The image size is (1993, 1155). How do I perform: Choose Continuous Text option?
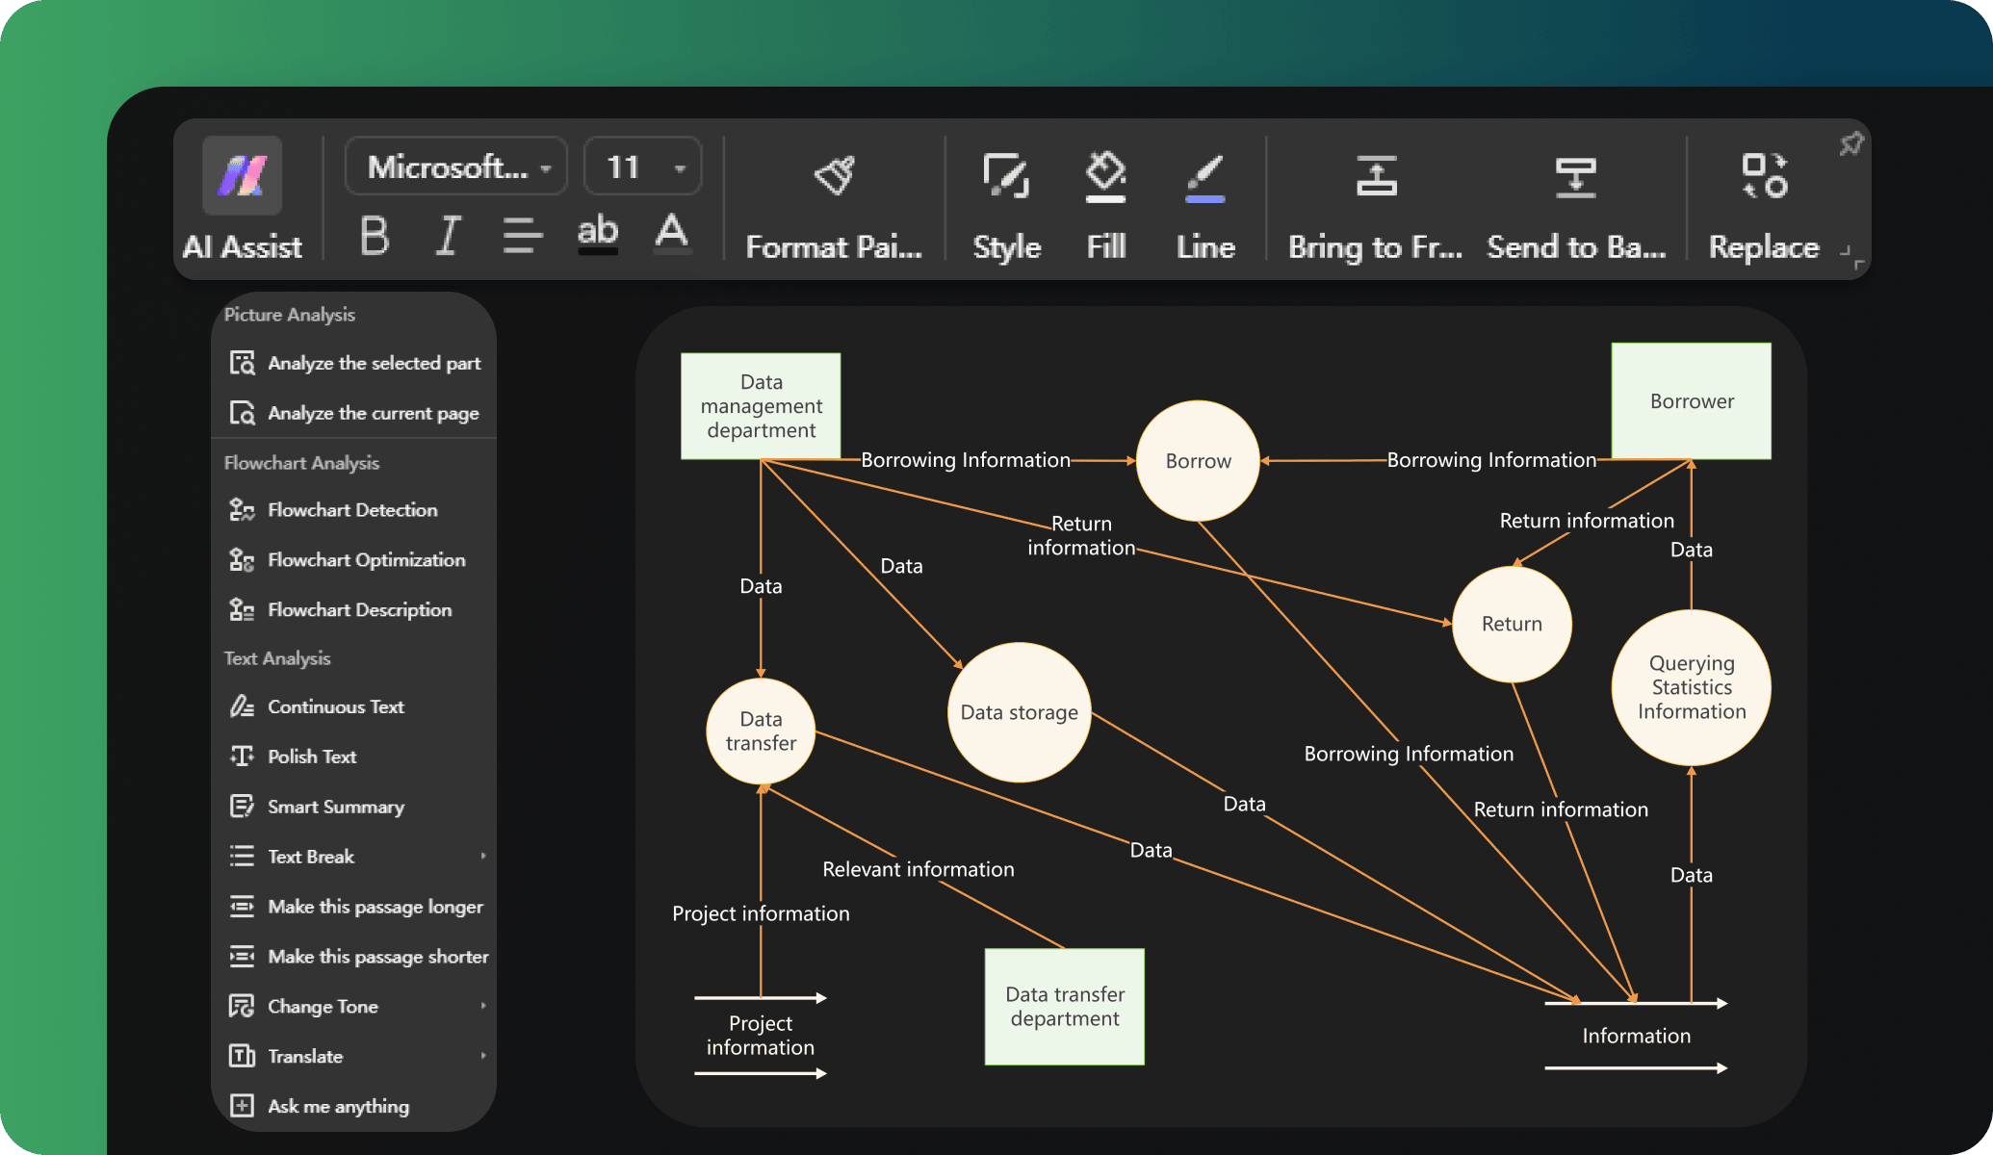pos(353,706)
